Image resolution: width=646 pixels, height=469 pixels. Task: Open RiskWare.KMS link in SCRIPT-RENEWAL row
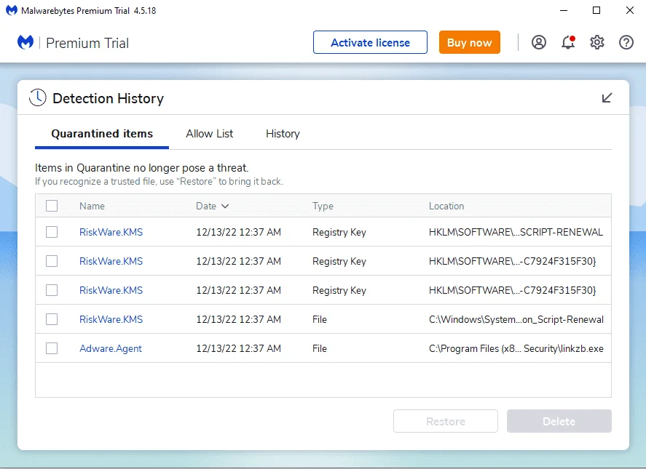click(111, 232)
